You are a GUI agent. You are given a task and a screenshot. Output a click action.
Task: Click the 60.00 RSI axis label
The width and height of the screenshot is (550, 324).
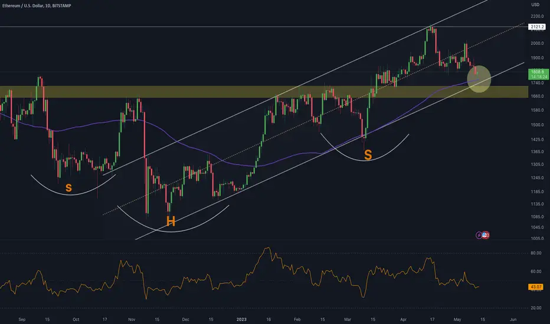point(536,272)
